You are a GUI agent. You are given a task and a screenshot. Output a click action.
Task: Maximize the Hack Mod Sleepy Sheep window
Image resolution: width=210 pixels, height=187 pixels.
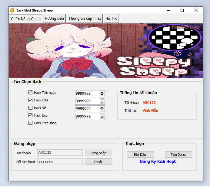click(x=182, y=10)
